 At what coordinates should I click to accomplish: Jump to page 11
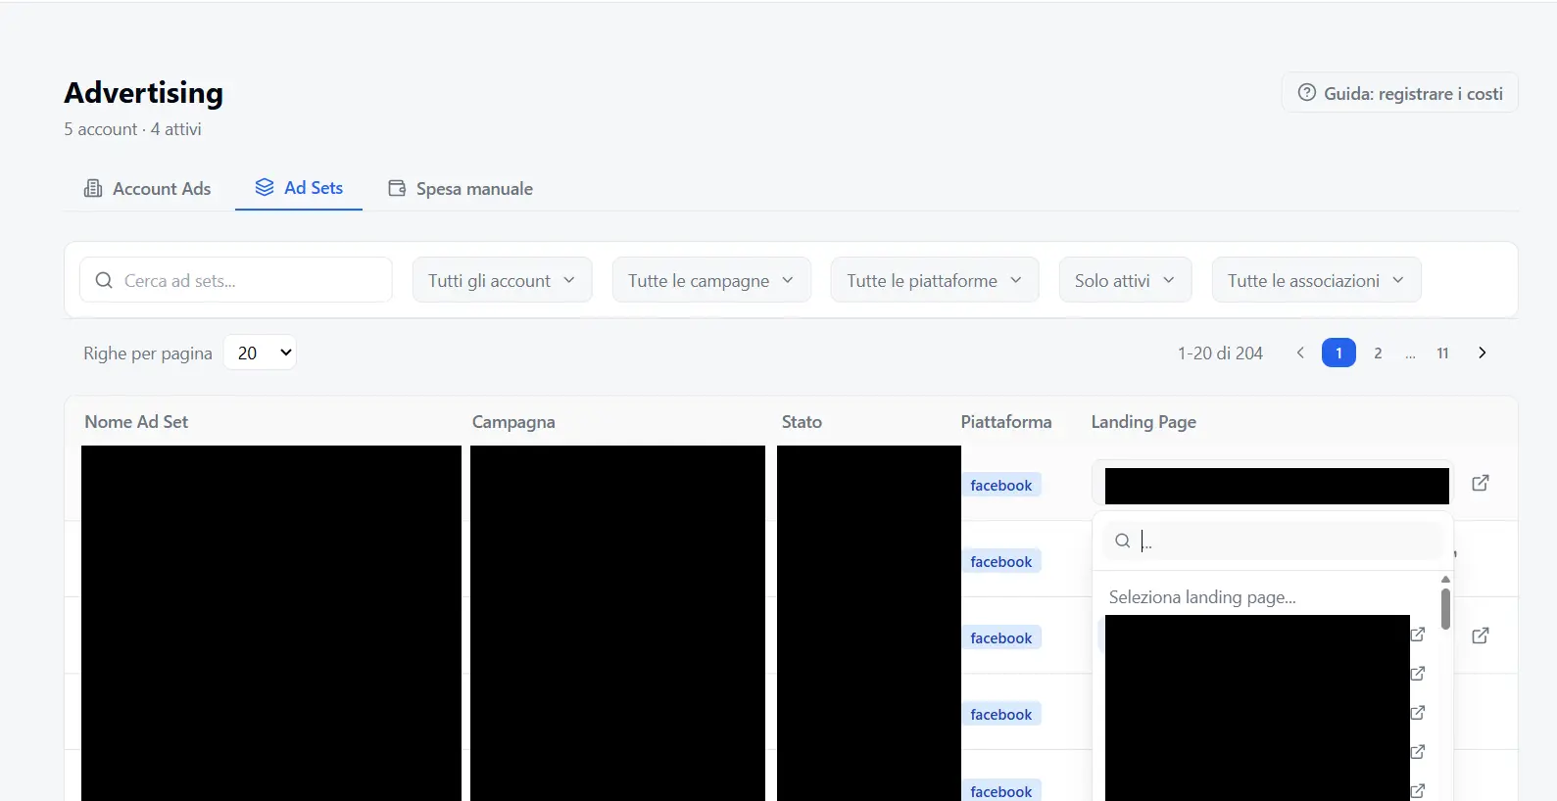pos(1442,353)
